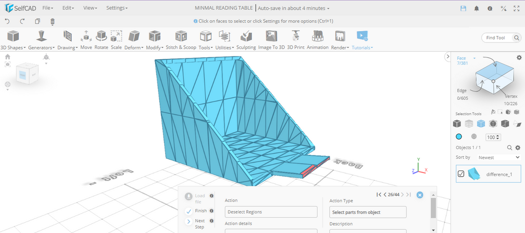
Task: Open the 3D Shapes tool
Action: [13, 40]
